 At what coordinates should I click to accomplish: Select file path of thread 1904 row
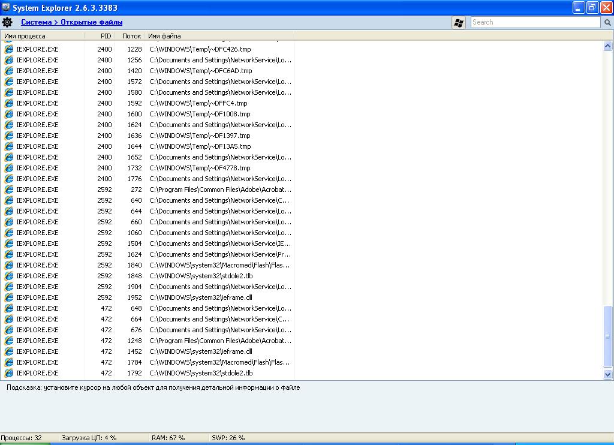(221, 287)
